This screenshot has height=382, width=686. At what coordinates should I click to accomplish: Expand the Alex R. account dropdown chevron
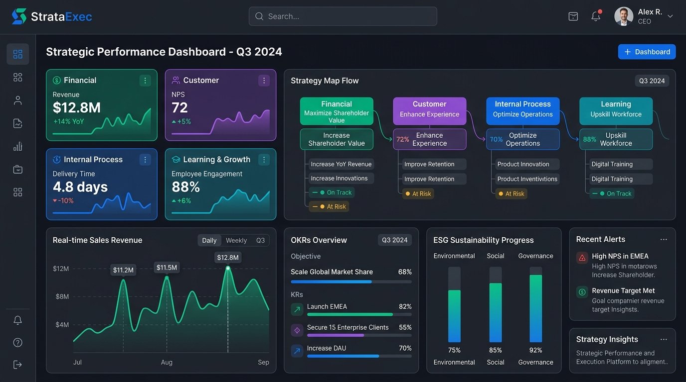[670, 16]
